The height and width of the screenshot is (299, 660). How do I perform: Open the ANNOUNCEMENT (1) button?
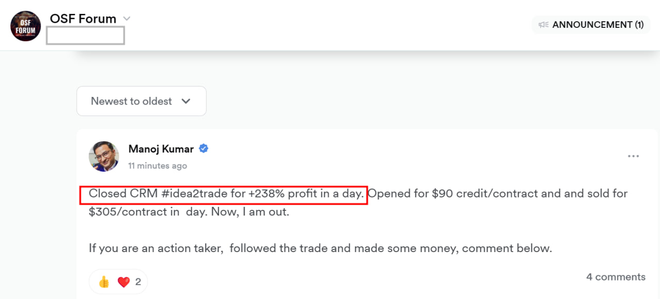point(591,25)
